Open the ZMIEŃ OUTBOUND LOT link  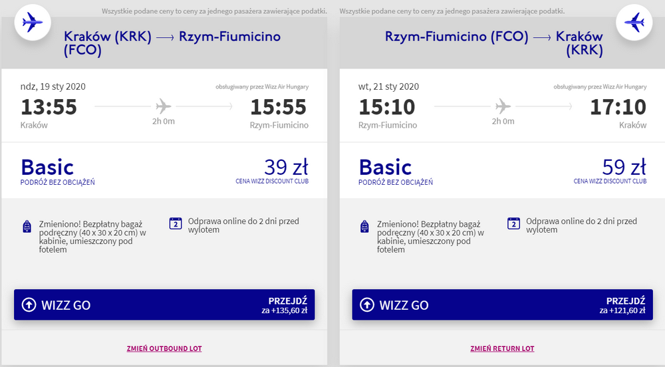(x=164, y=348)
